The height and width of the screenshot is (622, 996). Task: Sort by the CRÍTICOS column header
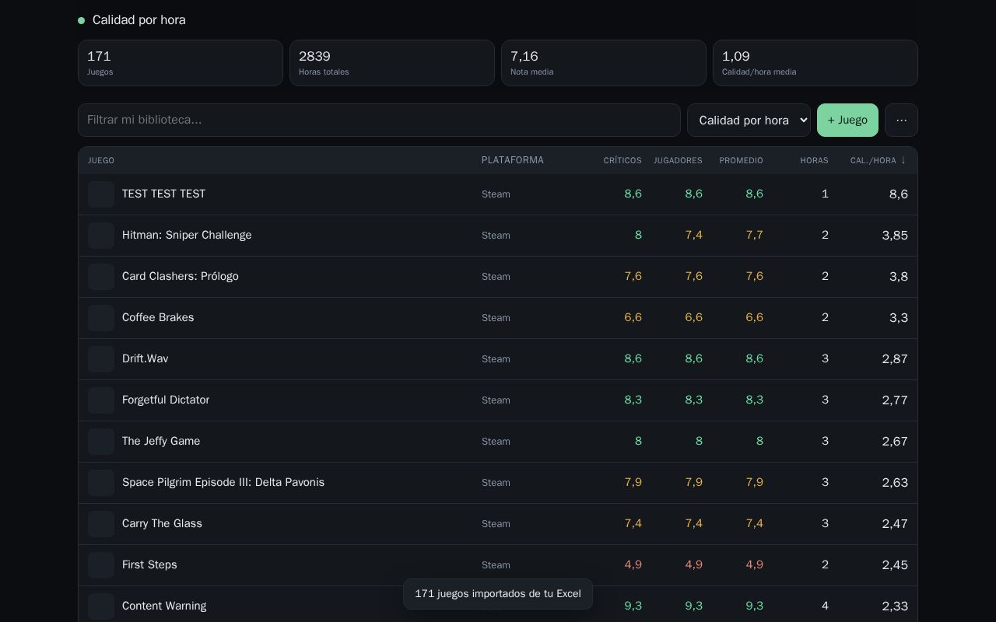point(622,160)
